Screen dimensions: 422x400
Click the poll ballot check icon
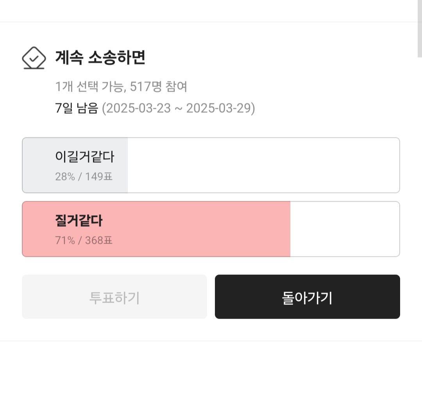pyautogui.click(x=34, y=58)
